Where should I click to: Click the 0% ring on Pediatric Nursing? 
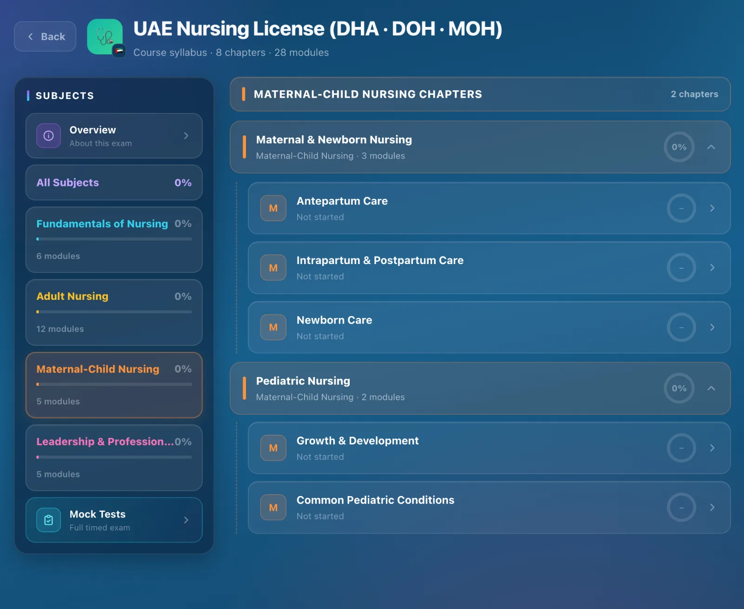click(679, 388)
